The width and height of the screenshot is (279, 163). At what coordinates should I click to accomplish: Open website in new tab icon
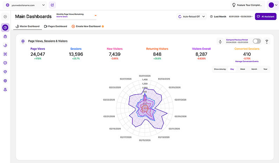click(x=52, y=5)
